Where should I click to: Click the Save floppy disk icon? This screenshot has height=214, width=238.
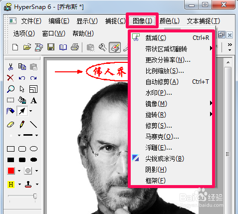(51, 47)
